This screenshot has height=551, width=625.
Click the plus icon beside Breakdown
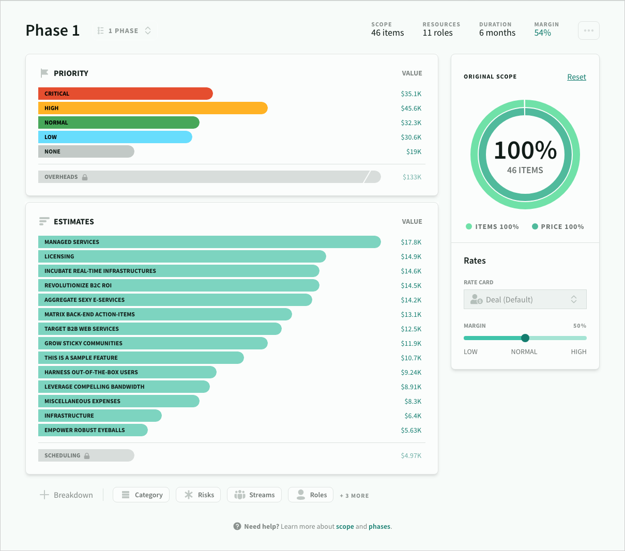point(44,495)
